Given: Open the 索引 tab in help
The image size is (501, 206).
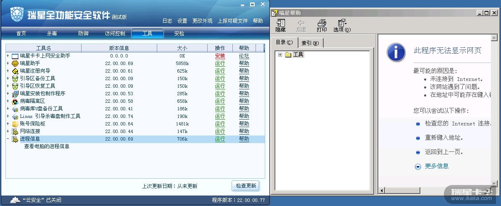Looking at the screenshot, I should 310,43.
